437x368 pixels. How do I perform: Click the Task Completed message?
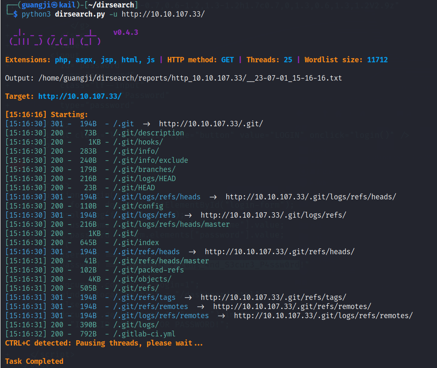pos(34,361)
